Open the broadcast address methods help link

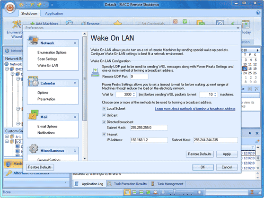pos(195,109)
